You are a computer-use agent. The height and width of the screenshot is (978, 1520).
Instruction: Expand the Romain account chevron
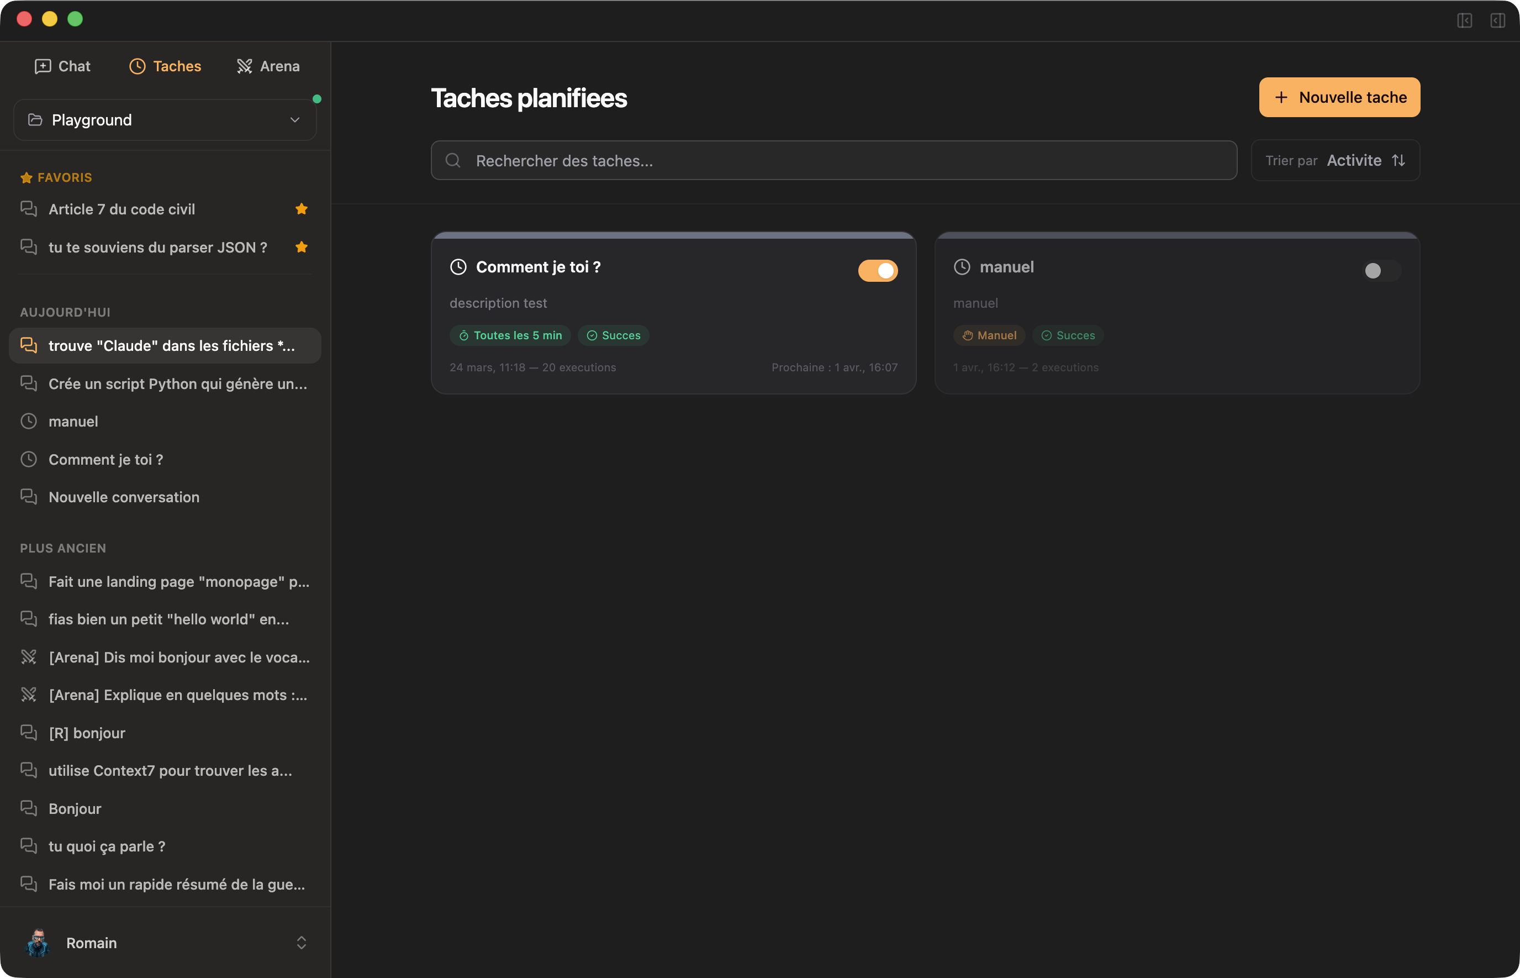tap(302, 943)
